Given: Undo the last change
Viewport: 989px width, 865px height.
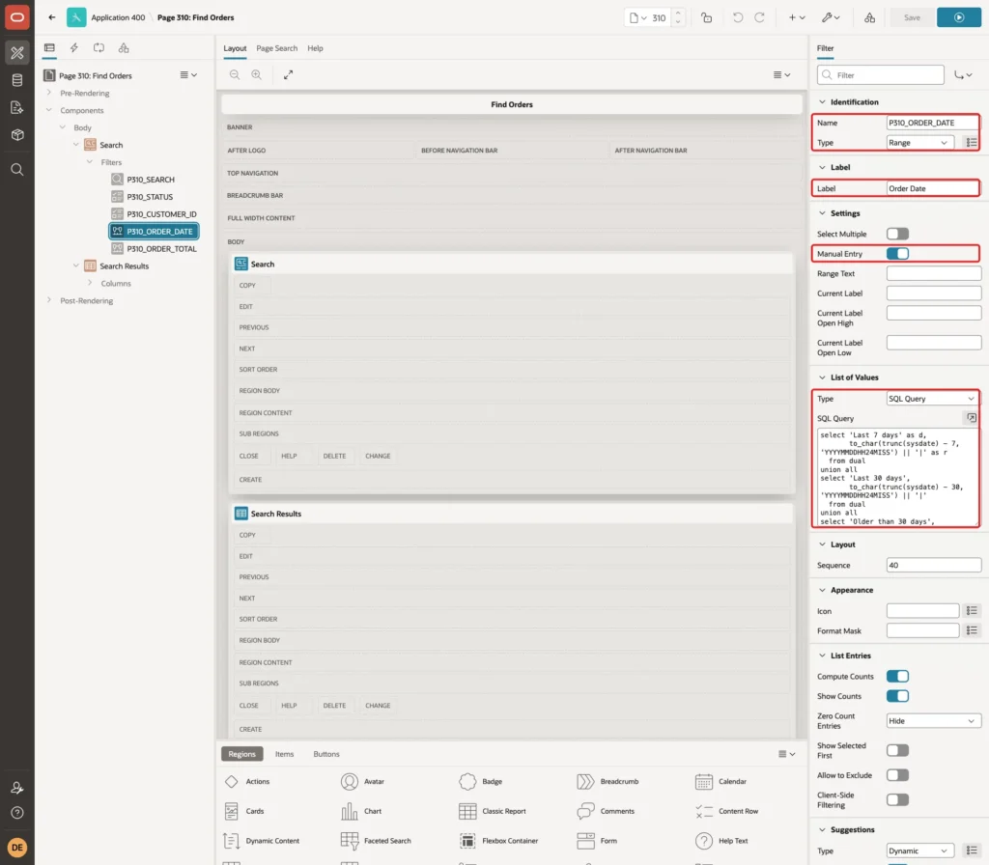Looking at the screenshot, I should [x=737, y=17].
